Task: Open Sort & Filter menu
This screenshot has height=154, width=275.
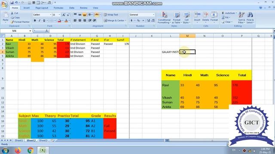Action: (241, 18)
